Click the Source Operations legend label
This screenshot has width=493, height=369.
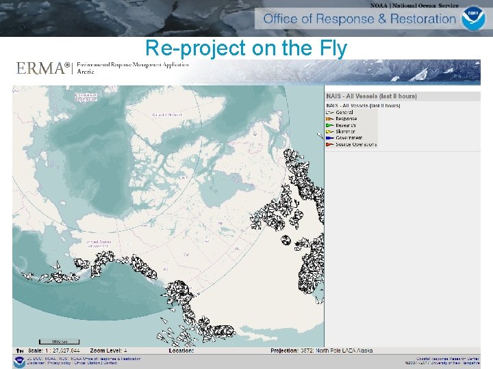pos(356,145)
